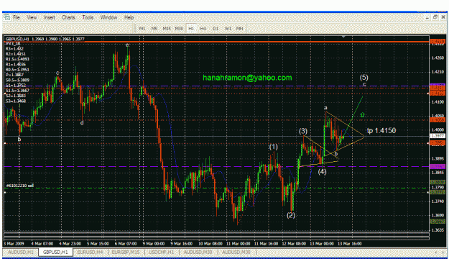Open the first AUDUSD,M30 chart tab

point(198,252)
